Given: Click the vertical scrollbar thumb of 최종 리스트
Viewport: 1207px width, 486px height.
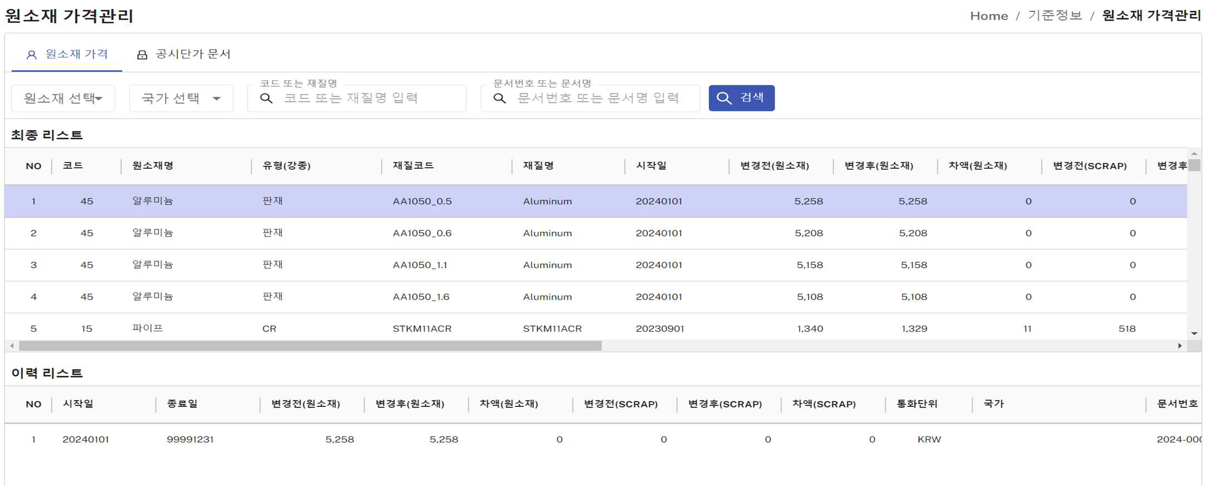Looking at the screenshot, I should point(1194,165).
